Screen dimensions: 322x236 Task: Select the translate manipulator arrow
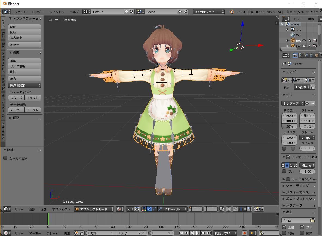pos(149,209)
